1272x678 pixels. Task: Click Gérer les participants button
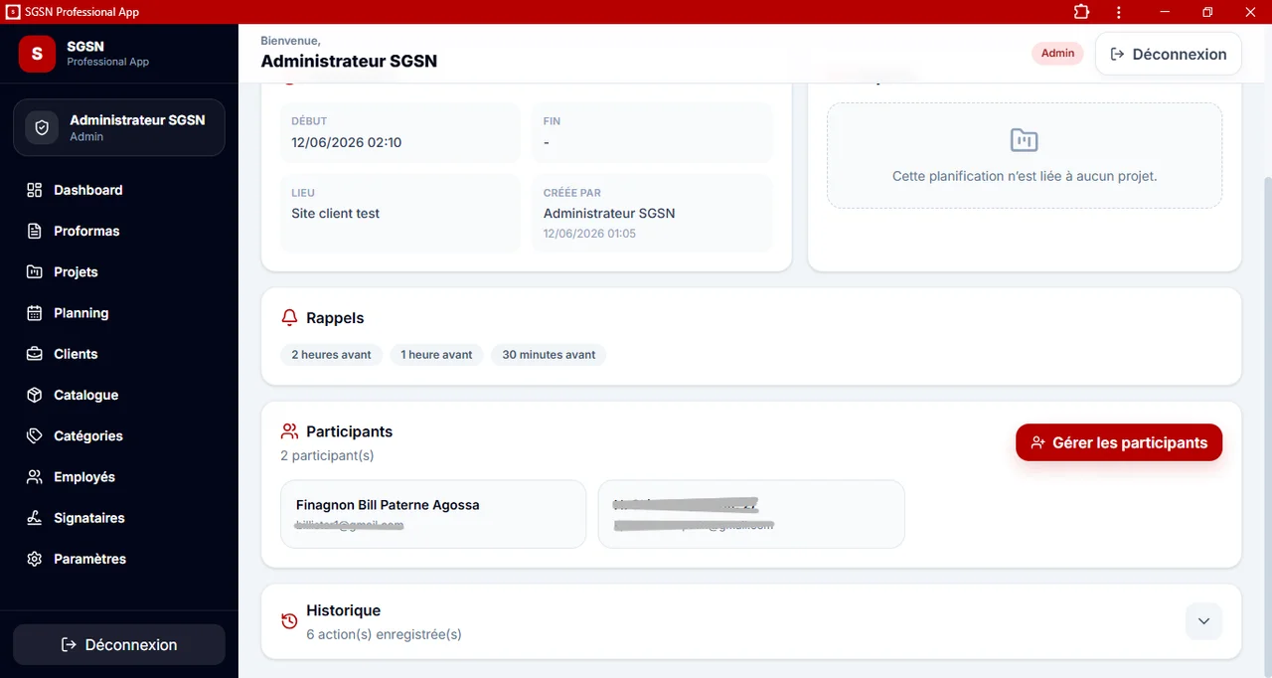pos(1119,442)
